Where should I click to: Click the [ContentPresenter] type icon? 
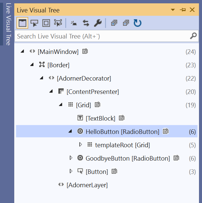(61, 91)
